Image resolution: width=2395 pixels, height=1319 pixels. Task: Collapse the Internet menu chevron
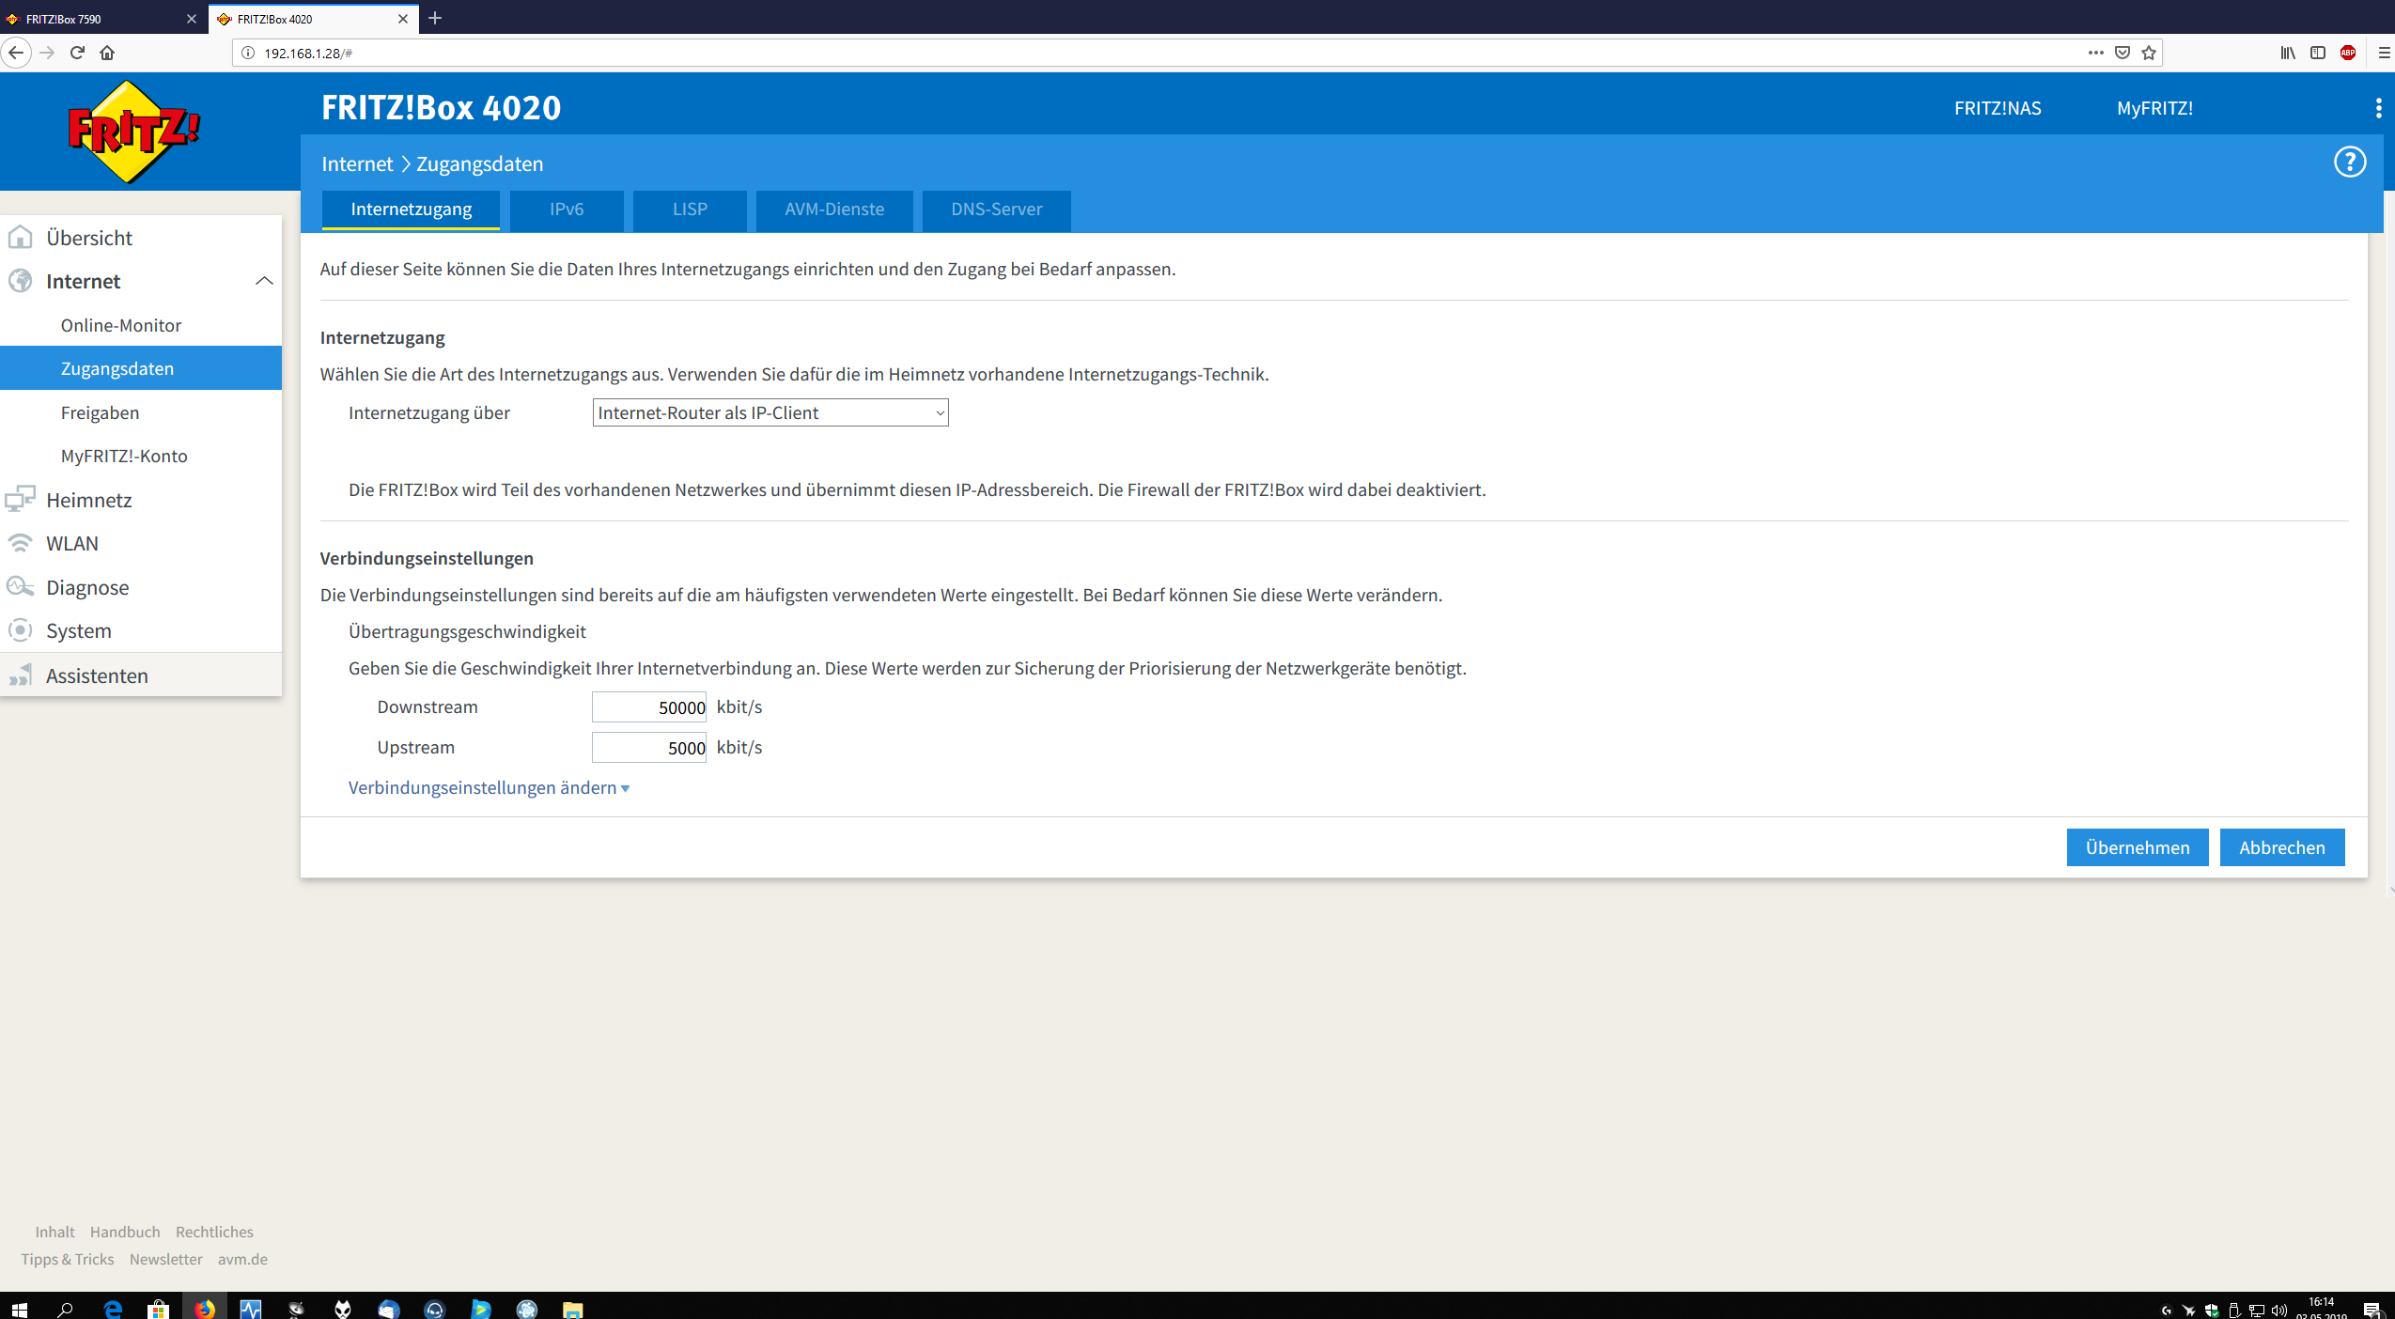click(x=264, y=281)
